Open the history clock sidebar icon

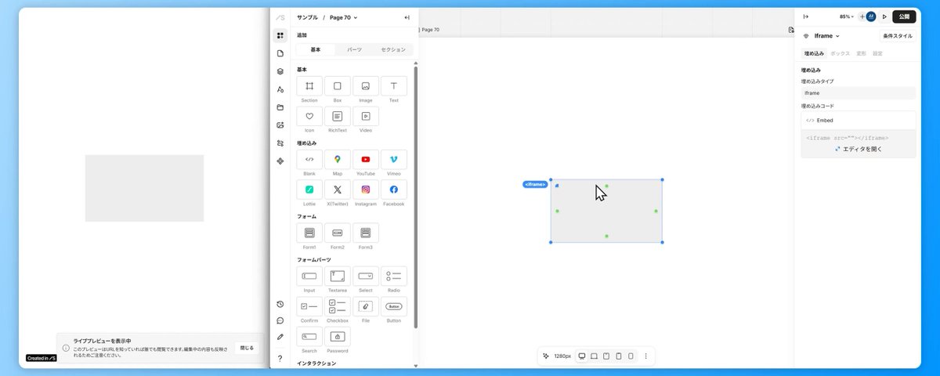coord(280,304)
